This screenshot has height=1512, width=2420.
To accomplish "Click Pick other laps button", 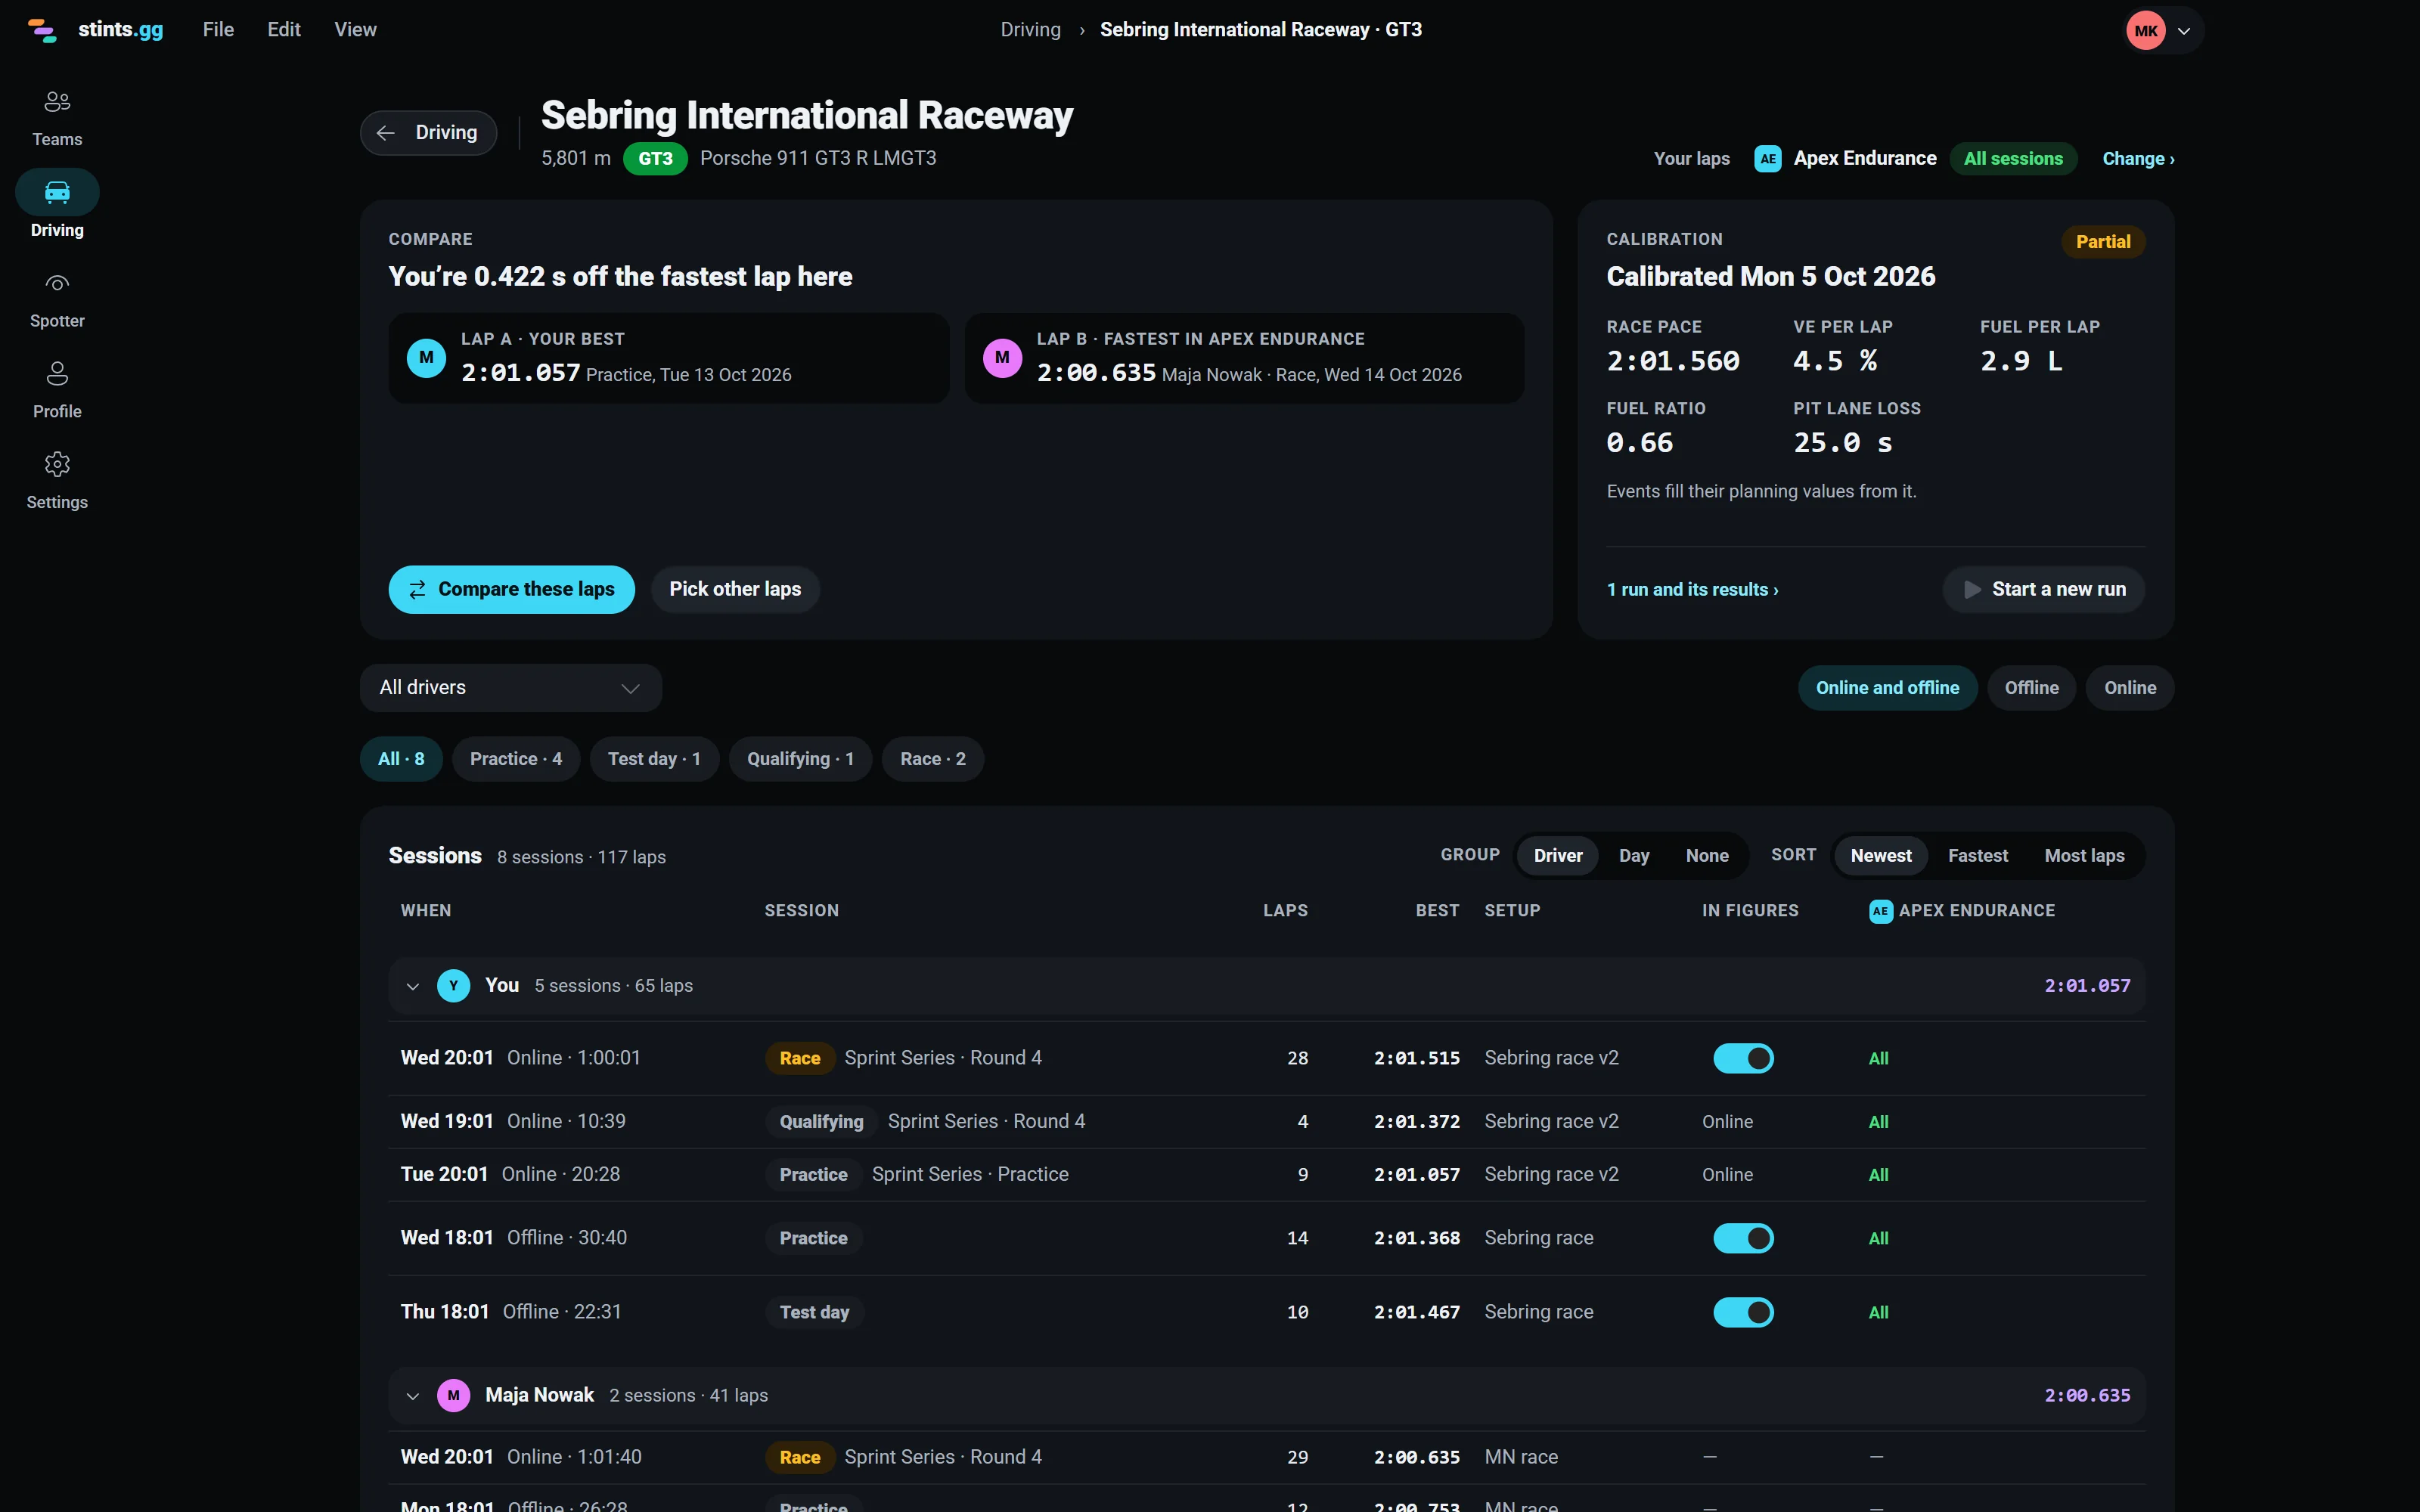I will coord(735,590).
